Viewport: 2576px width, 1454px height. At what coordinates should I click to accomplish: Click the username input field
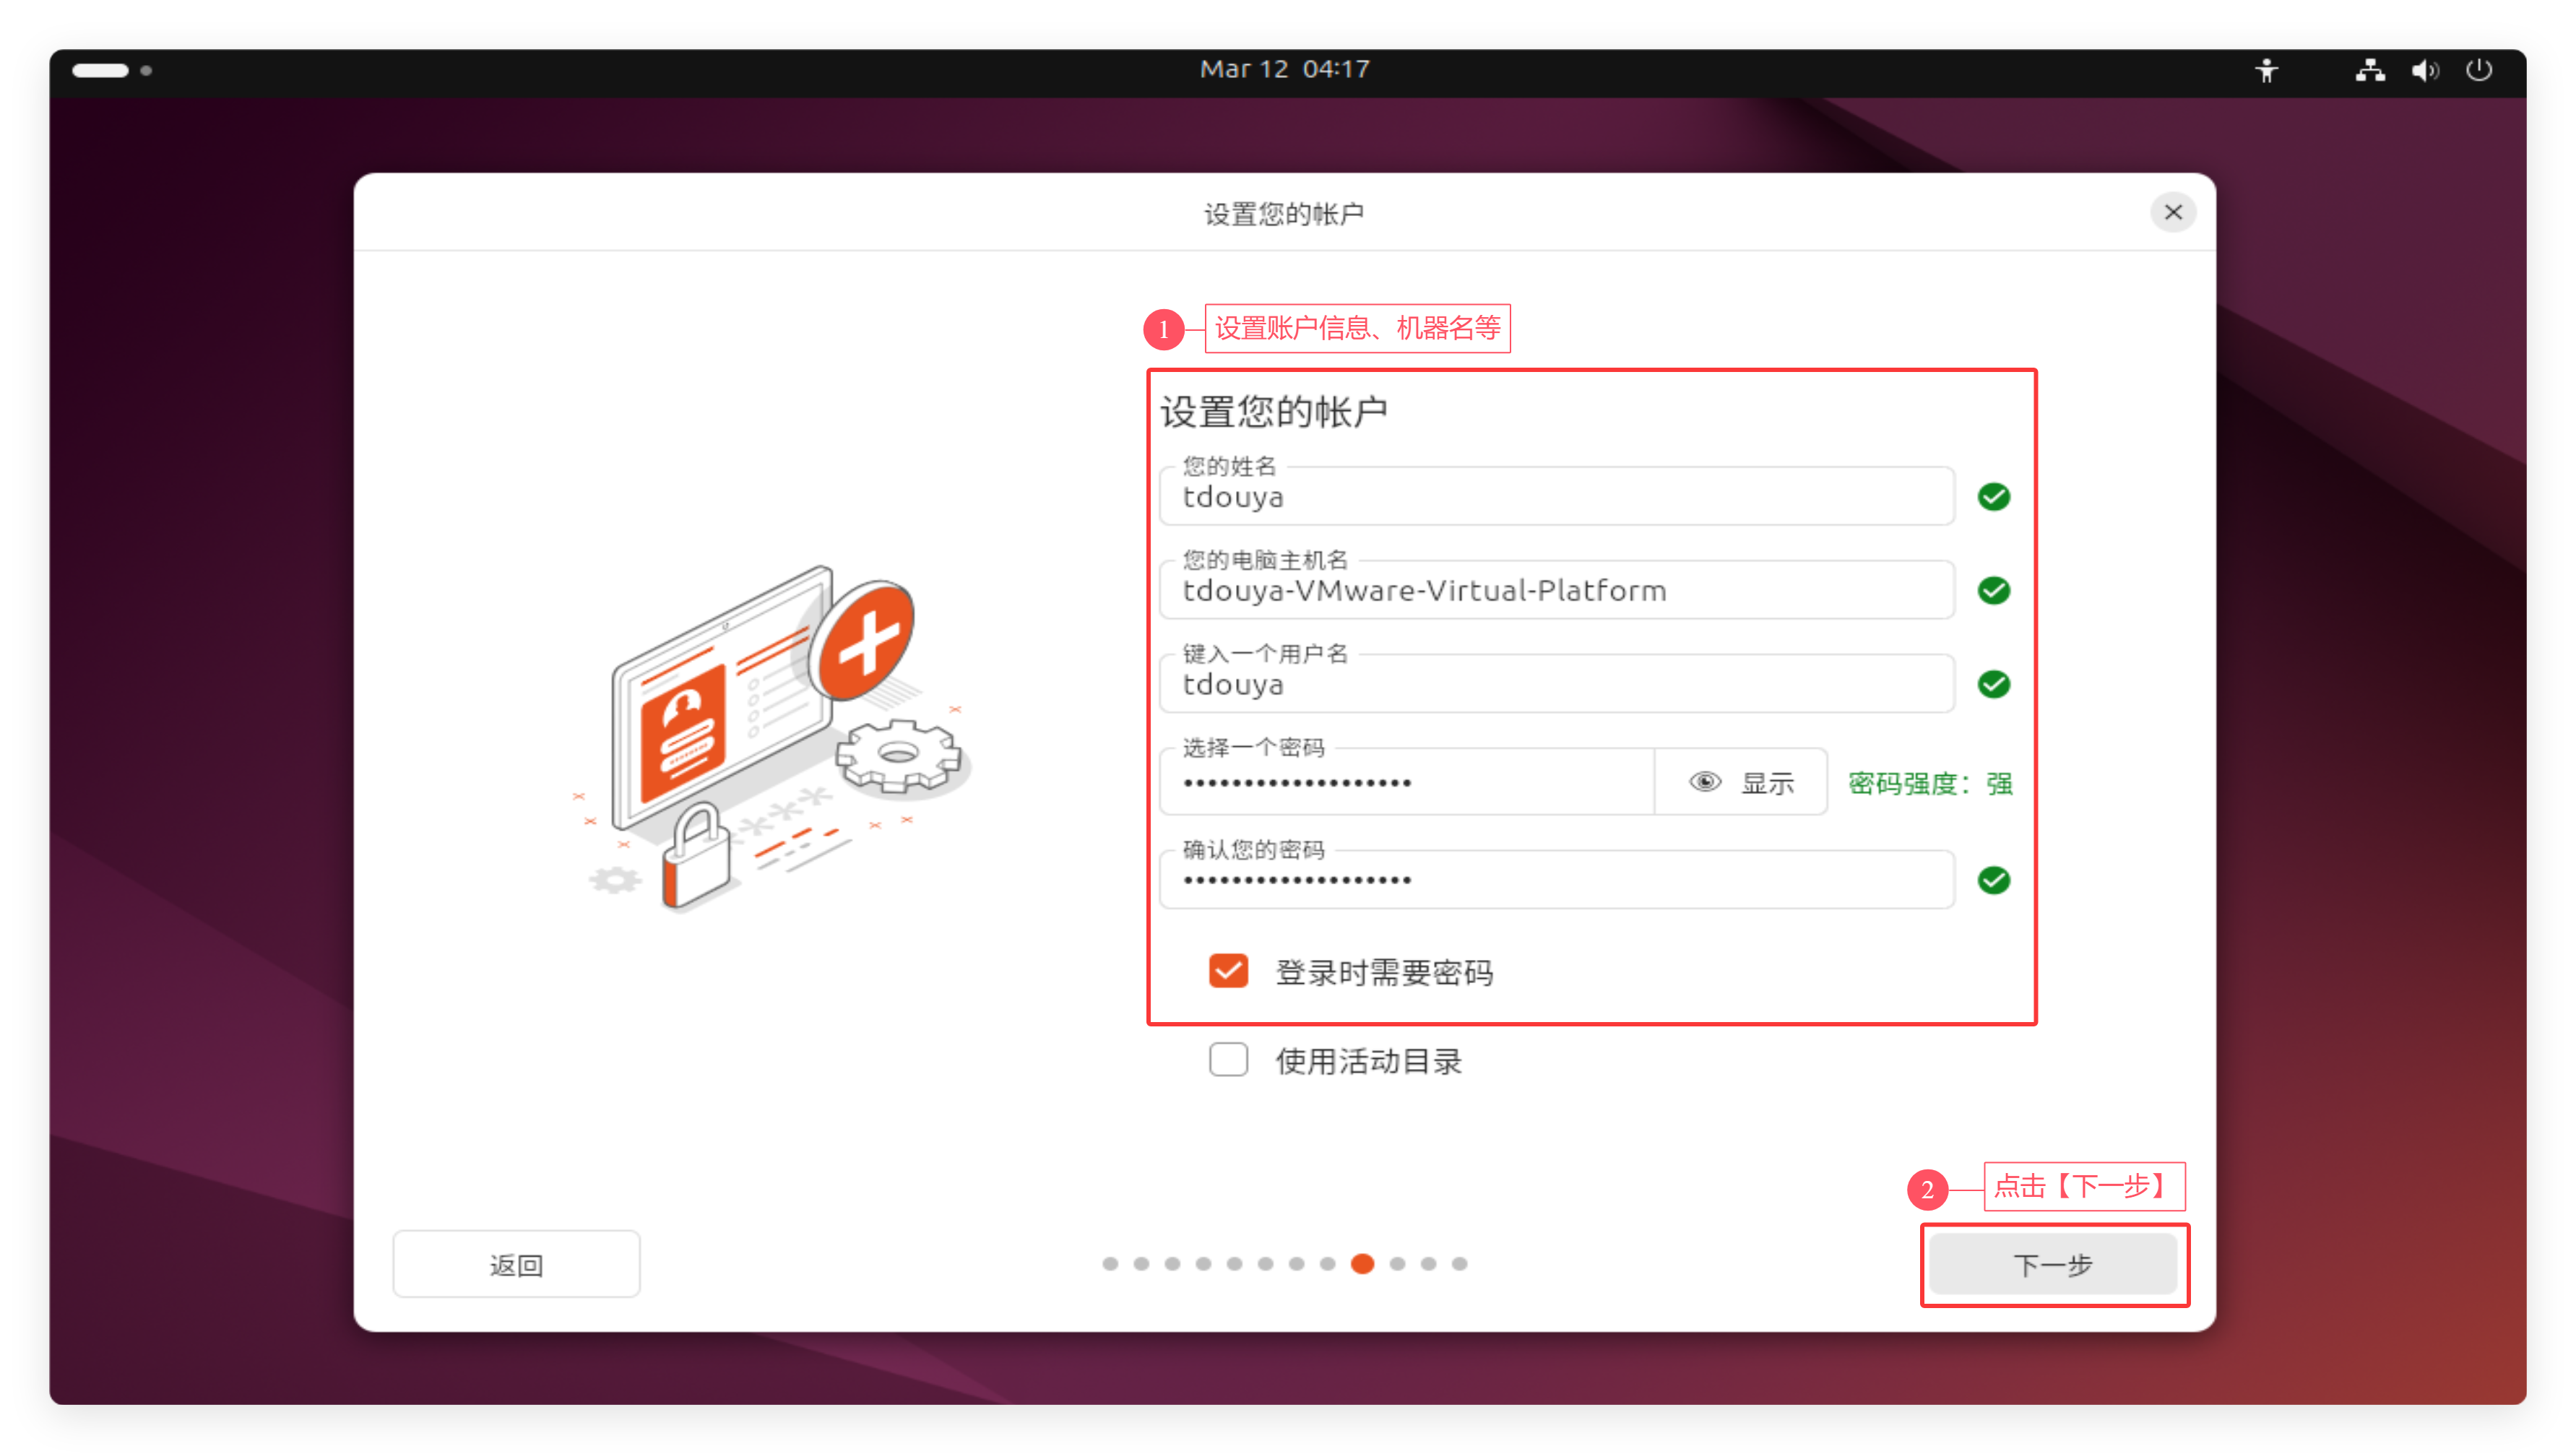pos(1556,684)
